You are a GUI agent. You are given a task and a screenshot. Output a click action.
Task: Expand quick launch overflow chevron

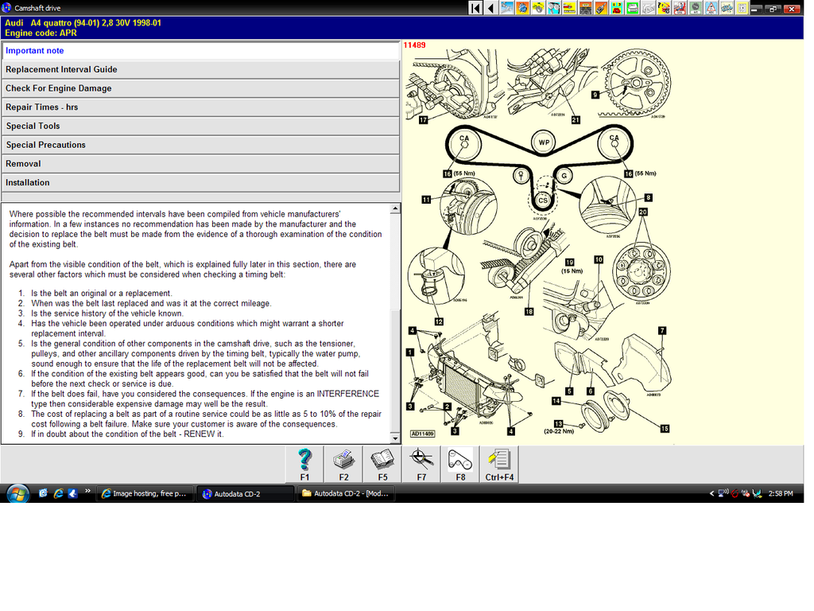(87, 491)
